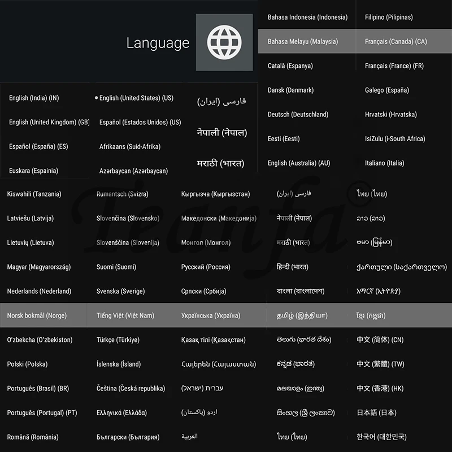
Task: Pick Slovenščina (Slovenija)
Action: 128,242
